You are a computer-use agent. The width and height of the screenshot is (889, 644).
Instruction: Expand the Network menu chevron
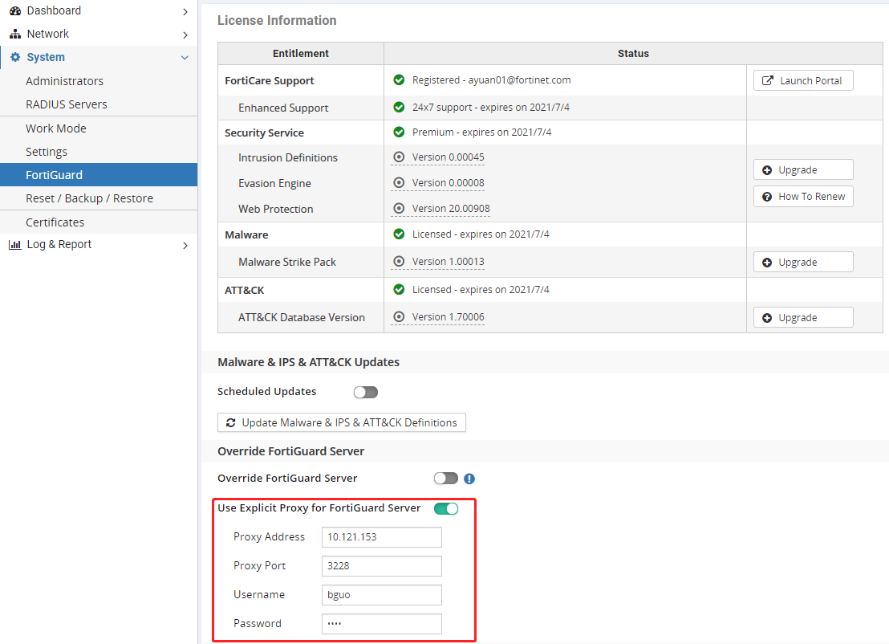(x=185, y=35)
